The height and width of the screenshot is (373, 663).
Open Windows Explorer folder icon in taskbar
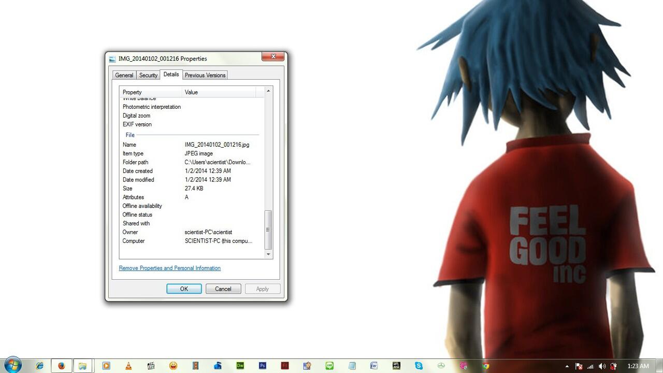click(82, 366)
